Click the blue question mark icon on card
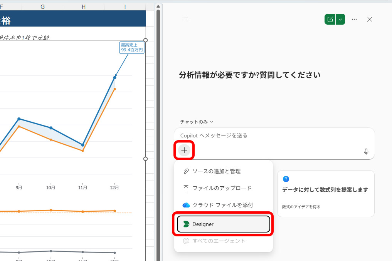 tap(286, 179)
